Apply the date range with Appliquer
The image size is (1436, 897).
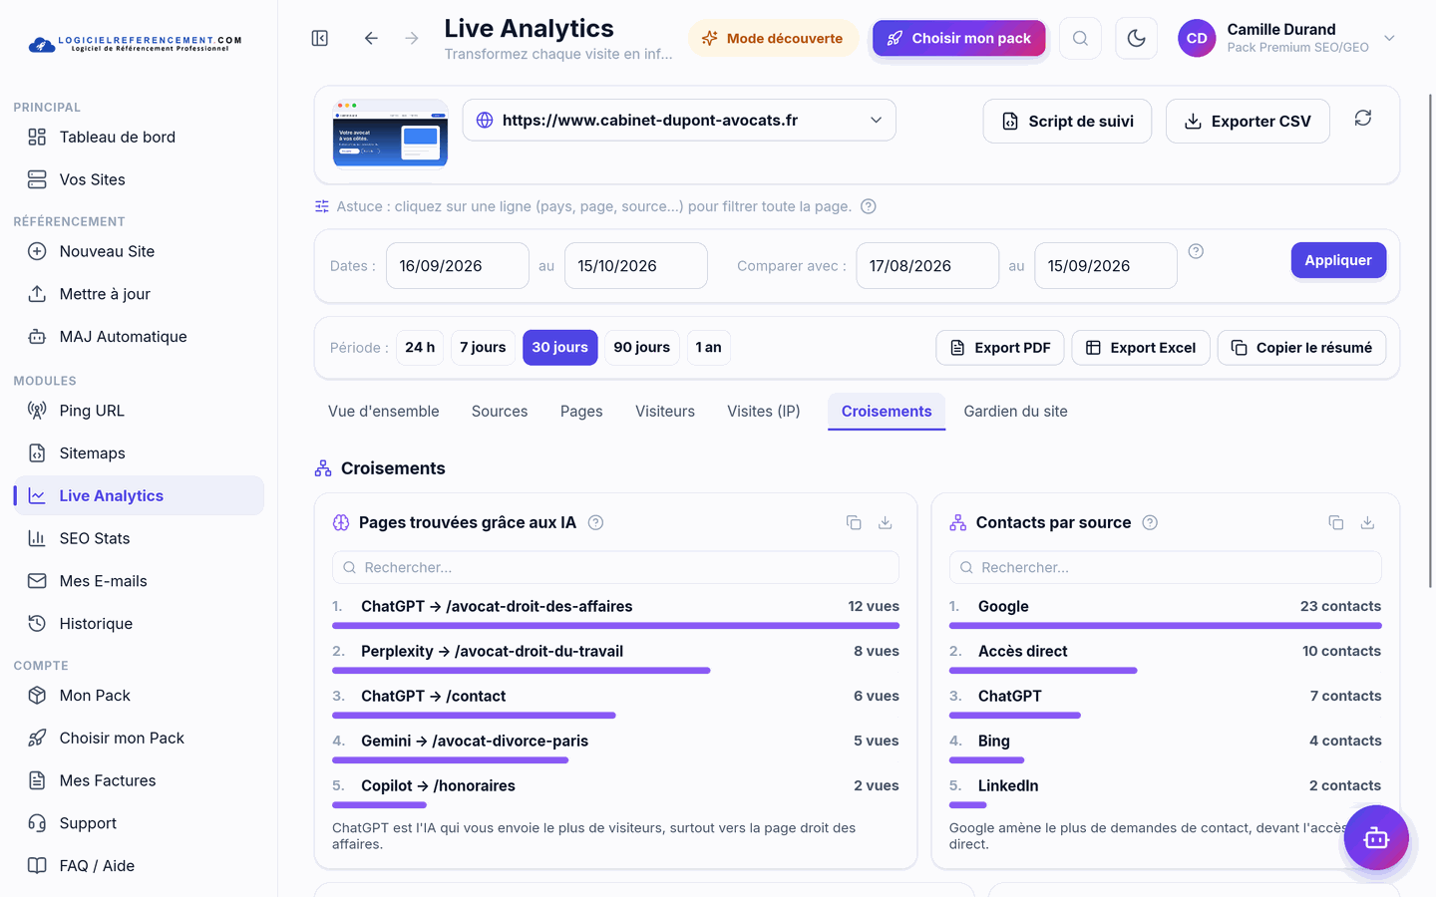coord(1338,260)
